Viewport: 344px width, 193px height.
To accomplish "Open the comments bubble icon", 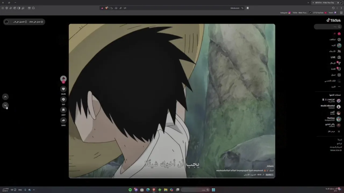I will tap(63, 99).
